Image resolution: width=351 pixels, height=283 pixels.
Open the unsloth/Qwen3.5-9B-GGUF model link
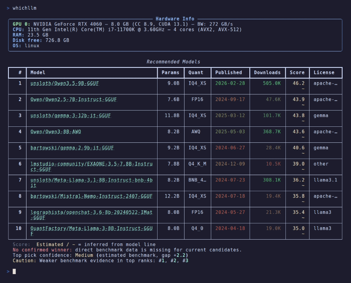coord(65,83)
